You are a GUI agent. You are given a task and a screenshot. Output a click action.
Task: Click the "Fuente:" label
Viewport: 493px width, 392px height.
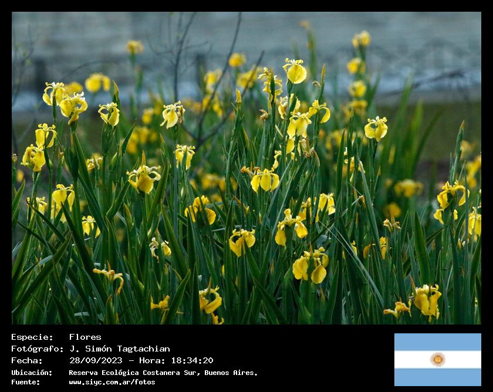click(x=26, y=382)
